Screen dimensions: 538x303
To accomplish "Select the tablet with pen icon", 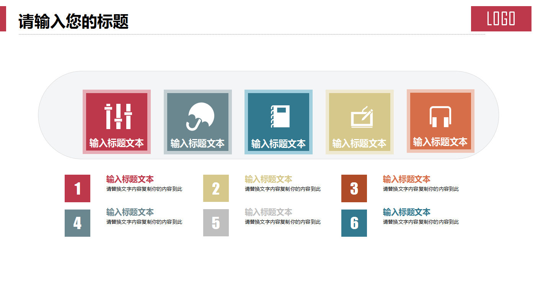I will pos(362,117).
